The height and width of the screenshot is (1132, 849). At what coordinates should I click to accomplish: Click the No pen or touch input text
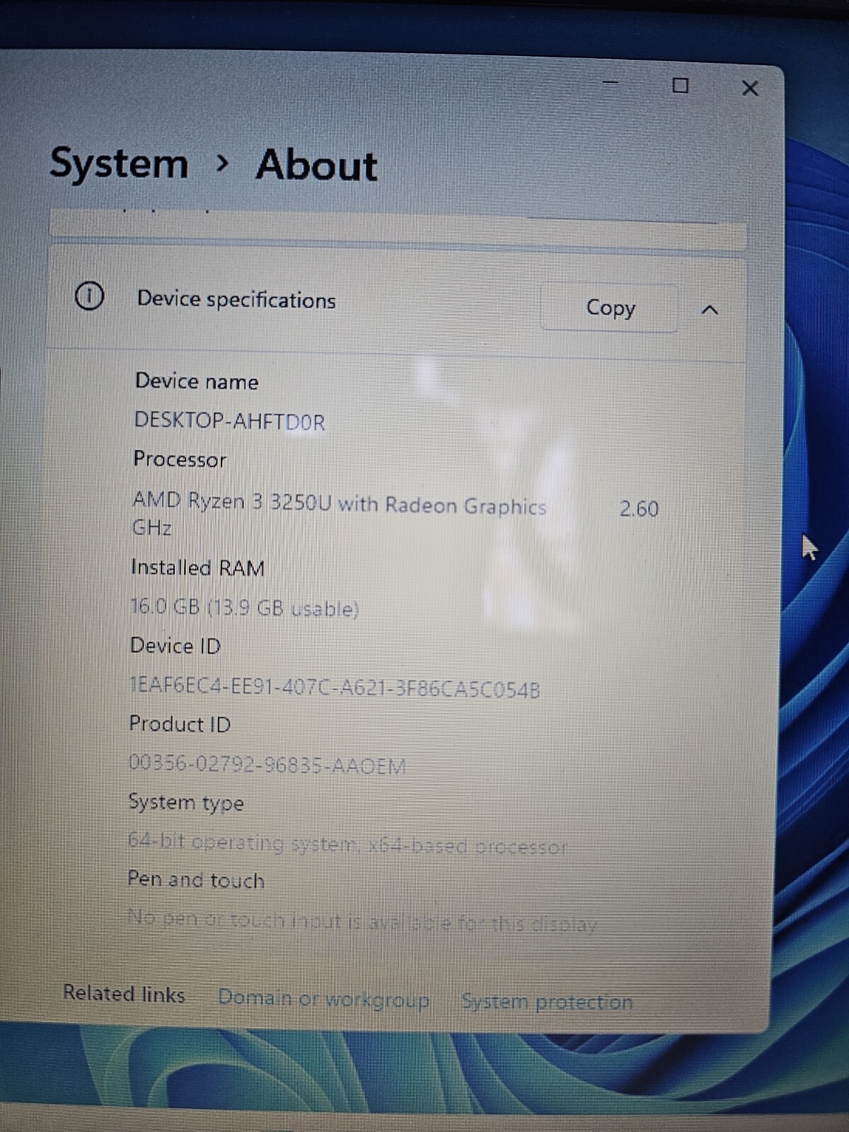(x=362, y=922)
